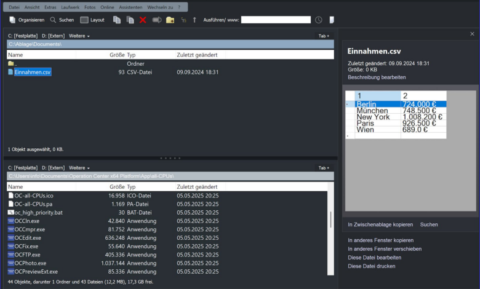
Task: Select OCPhoto.exe in bottom pane
Action: 30,263
